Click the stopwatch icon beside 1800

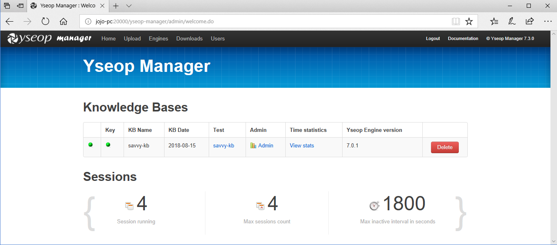[x=374, y=205]
